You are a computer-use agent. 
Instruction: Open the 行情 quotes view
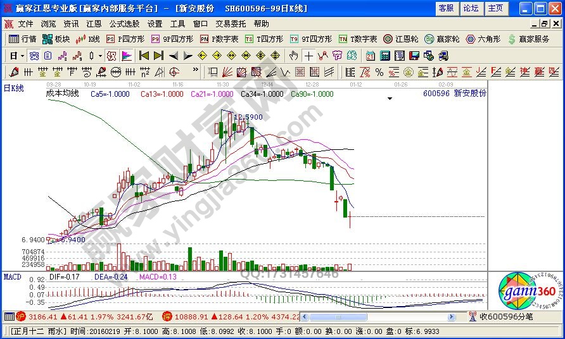click(x=23, y=39)
